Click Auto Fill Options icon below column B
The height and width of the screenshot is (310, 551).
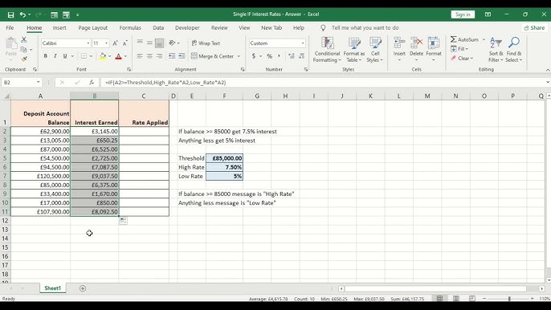click(x=124, y=221)
